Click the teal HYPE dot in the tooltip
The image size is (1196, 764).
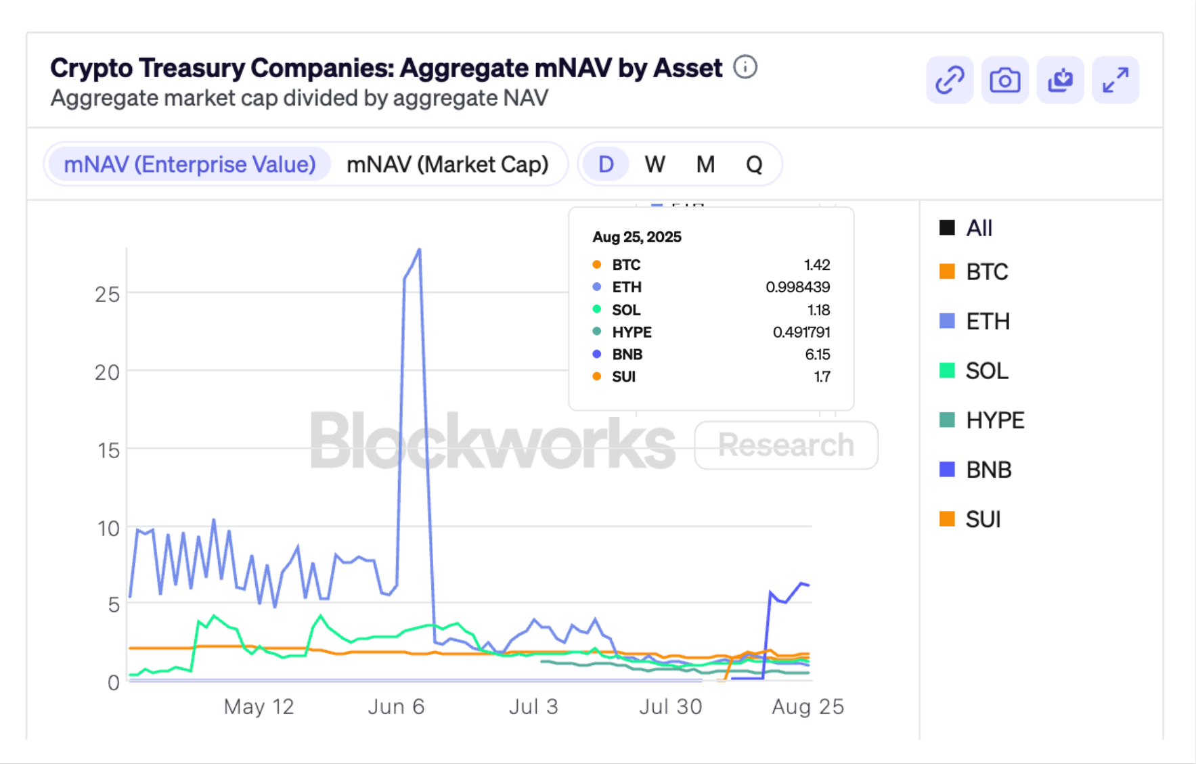(598, 332)
